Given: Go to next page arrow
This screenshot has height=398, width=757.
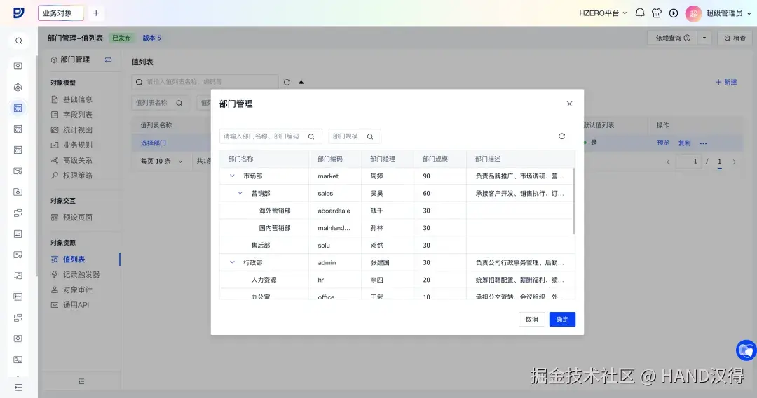Looking at the screenshot, I should tap(734, 162).
